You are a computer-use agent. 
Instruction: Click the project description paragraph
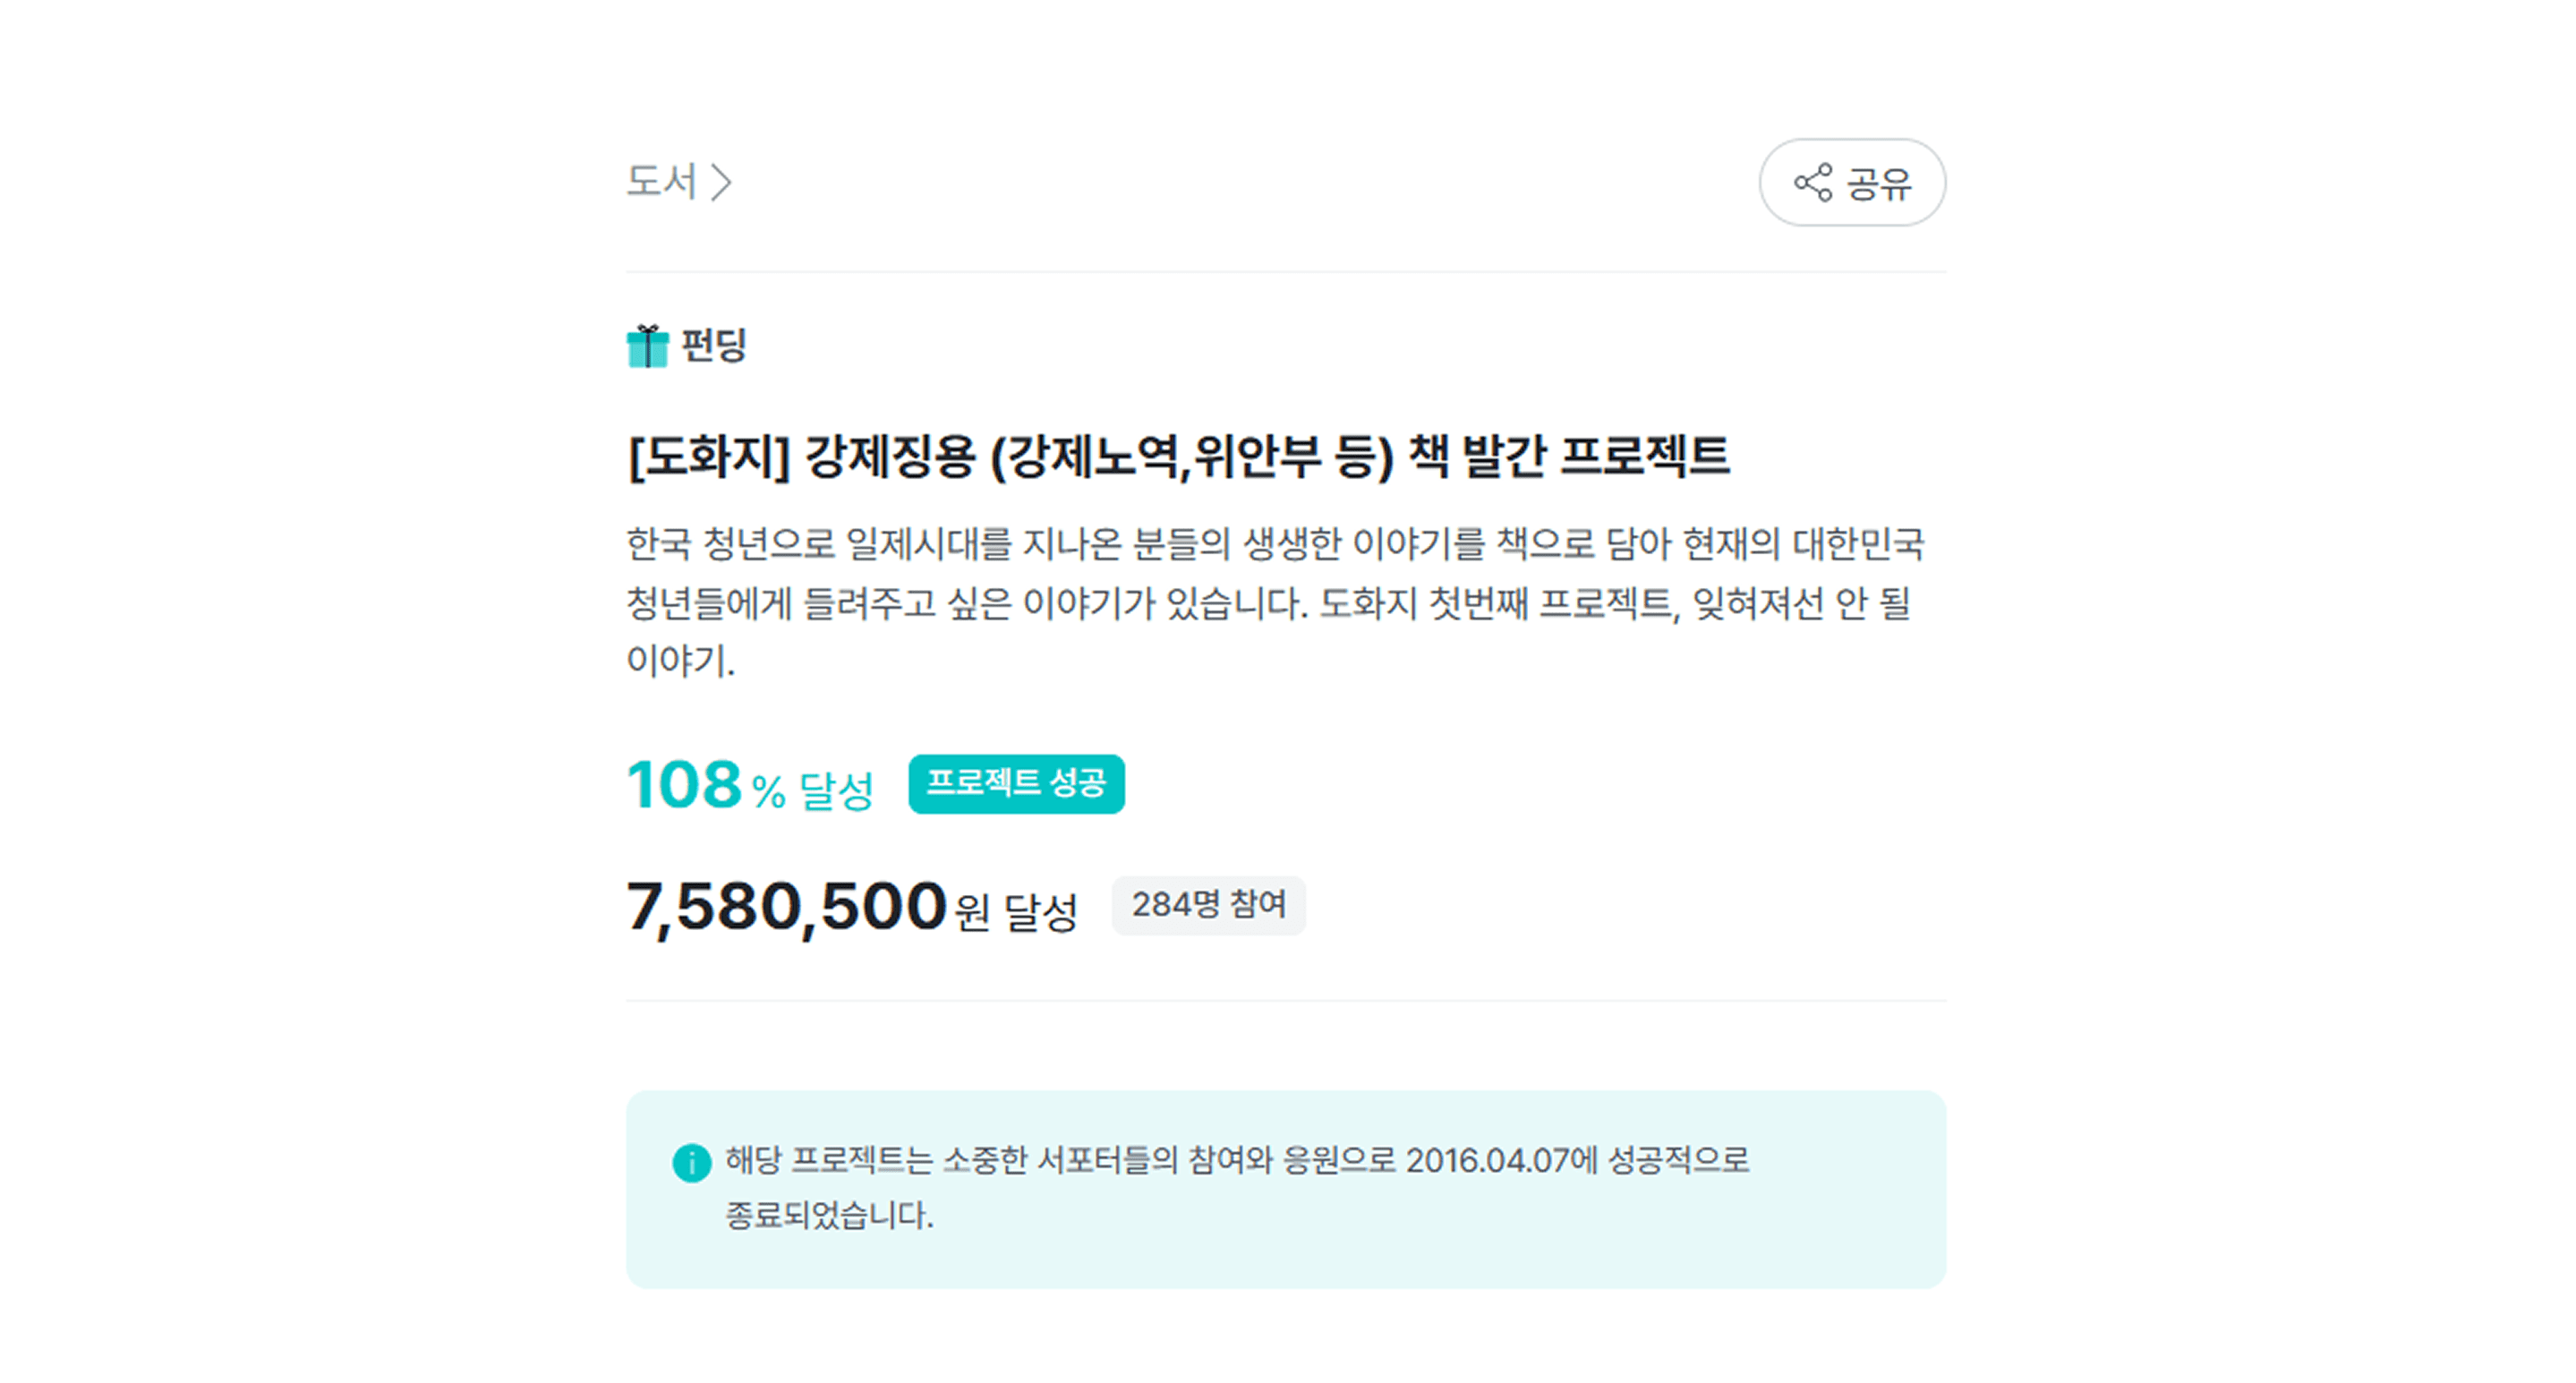coord(1275,602)
